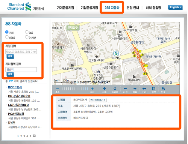Click the 서초한신리빙타워 label on the map
188x144 pixels.
(x=72, y=69)
